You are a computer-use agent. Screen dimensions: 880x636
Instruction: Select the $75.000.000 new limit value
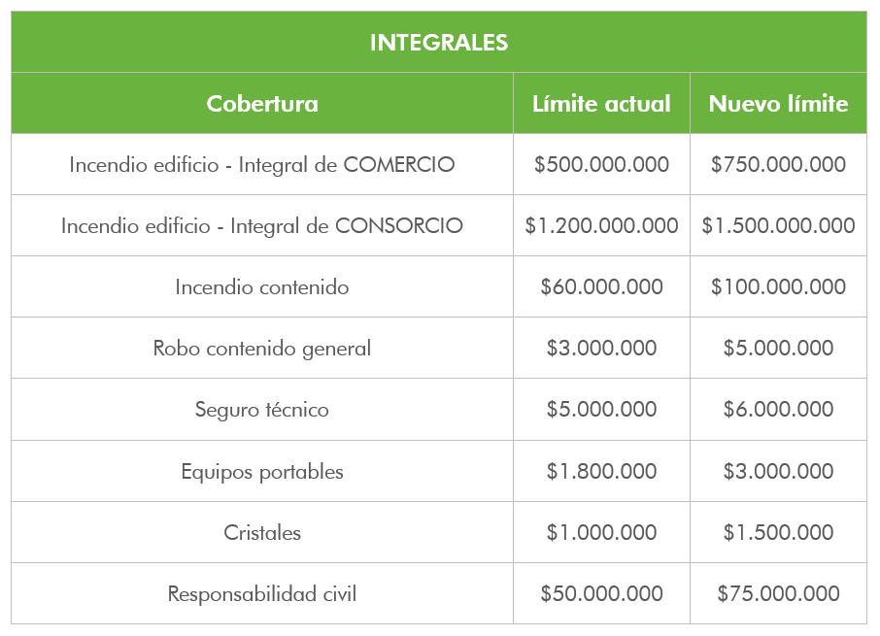pos(778,593)
